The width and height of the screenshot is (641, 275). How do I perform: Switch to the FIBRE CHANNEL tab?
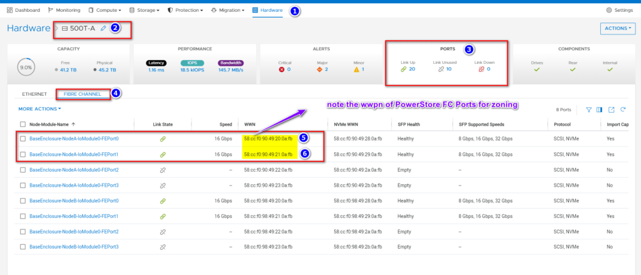(x=83, y=94)
